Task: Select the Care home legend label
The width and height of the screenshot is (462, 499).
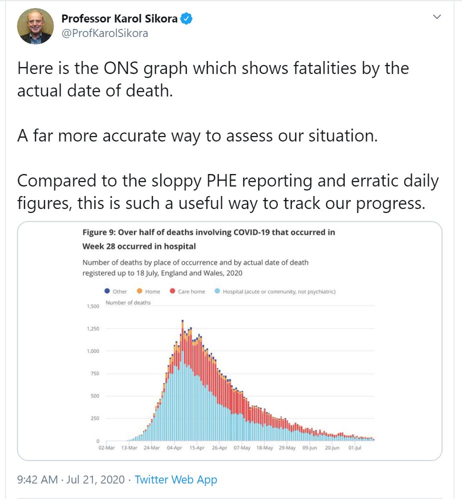Action: pyautogui.click(x=191, y=291)
